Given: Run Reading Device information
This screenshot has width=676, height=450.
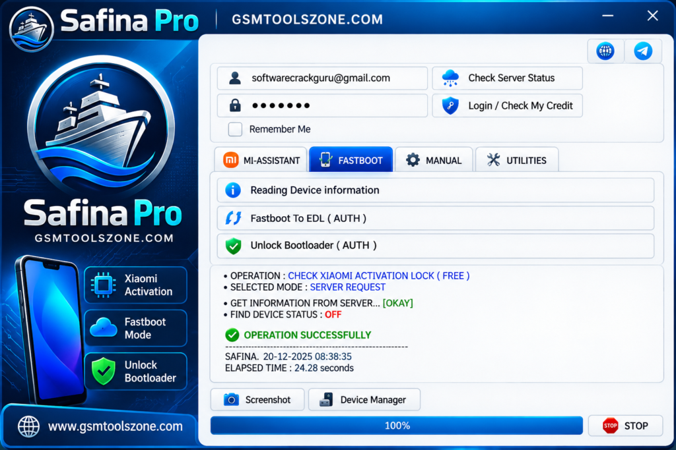Looking at the screenshot, I should click(x=436, y=190).
